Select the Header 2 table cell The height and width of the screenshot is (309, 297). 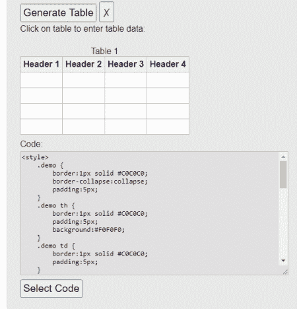pos(84,64)
